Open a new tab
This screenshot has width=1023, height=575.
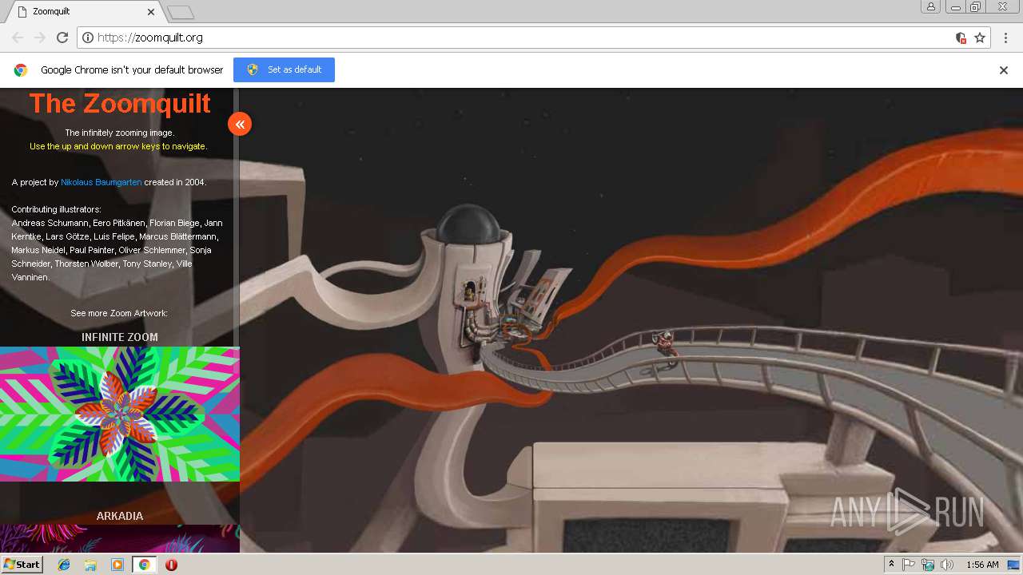tap(181, 12)
